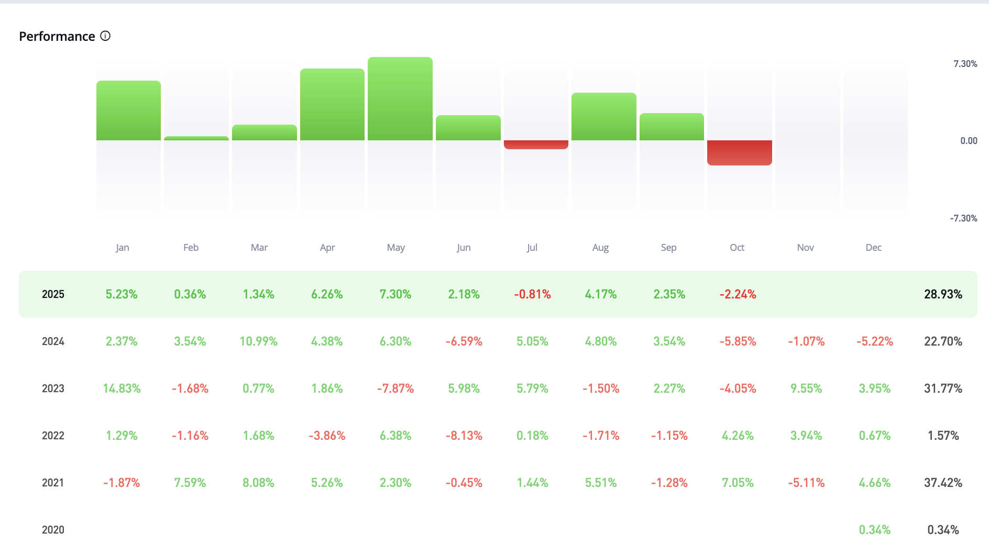Click the October red negative bar
Viewport: 989px width, 554px height.
pos(739,152)
